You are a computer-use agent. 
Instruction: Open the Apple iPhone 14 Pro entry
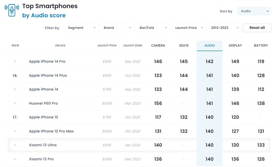point(47,61)
